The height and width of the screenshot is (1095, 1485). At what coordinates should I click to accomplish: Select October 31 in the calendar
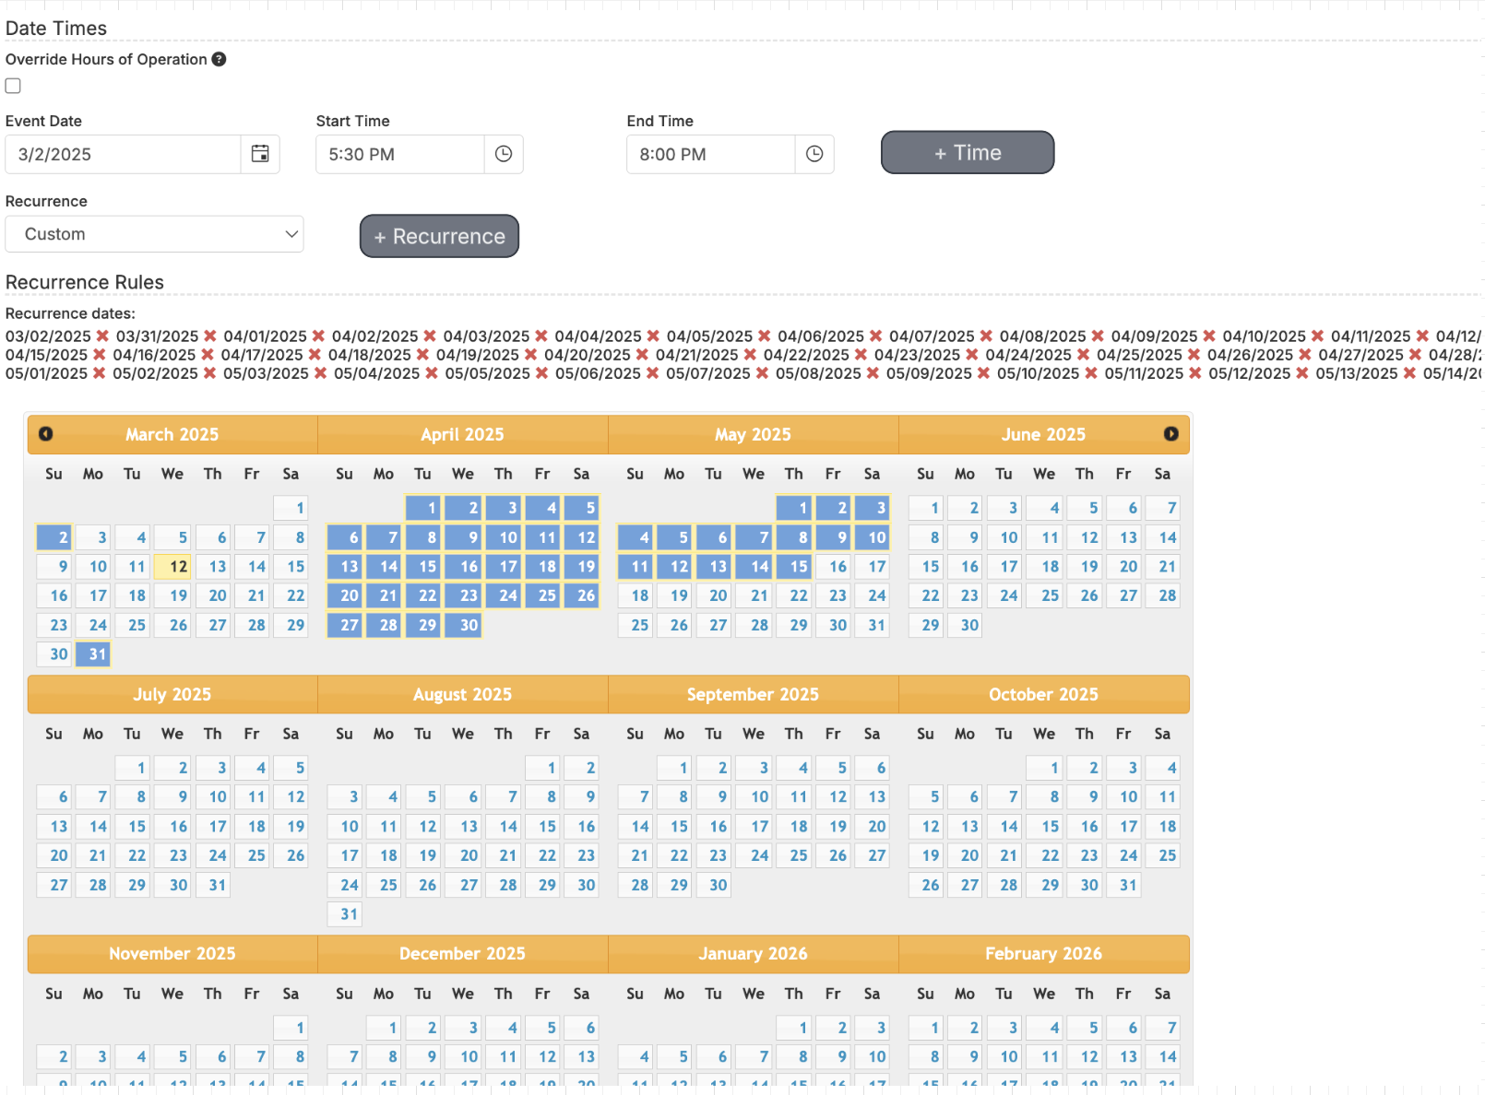[1124, 885]
